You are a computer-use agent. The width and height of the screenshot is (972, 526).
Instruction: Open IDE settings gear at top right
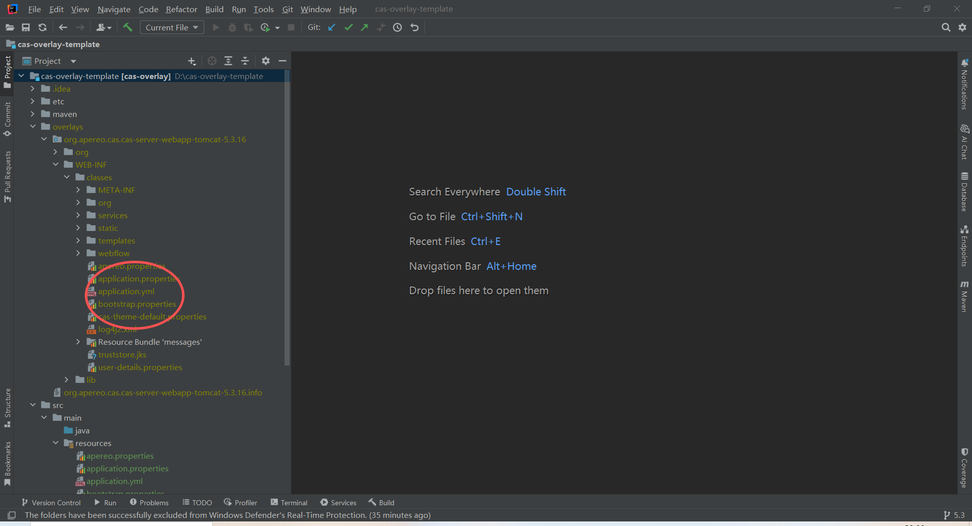tap(962, 27)
